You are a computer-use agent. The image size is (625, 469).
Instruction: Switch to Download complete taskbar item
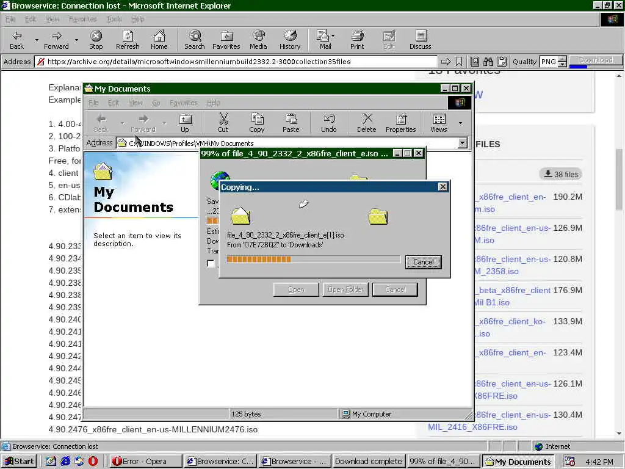coord(369,462)
